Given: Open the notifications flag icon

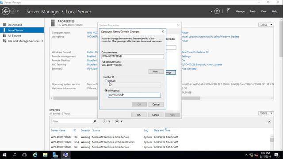Looking at the screenshot, I should coord(228,11).
